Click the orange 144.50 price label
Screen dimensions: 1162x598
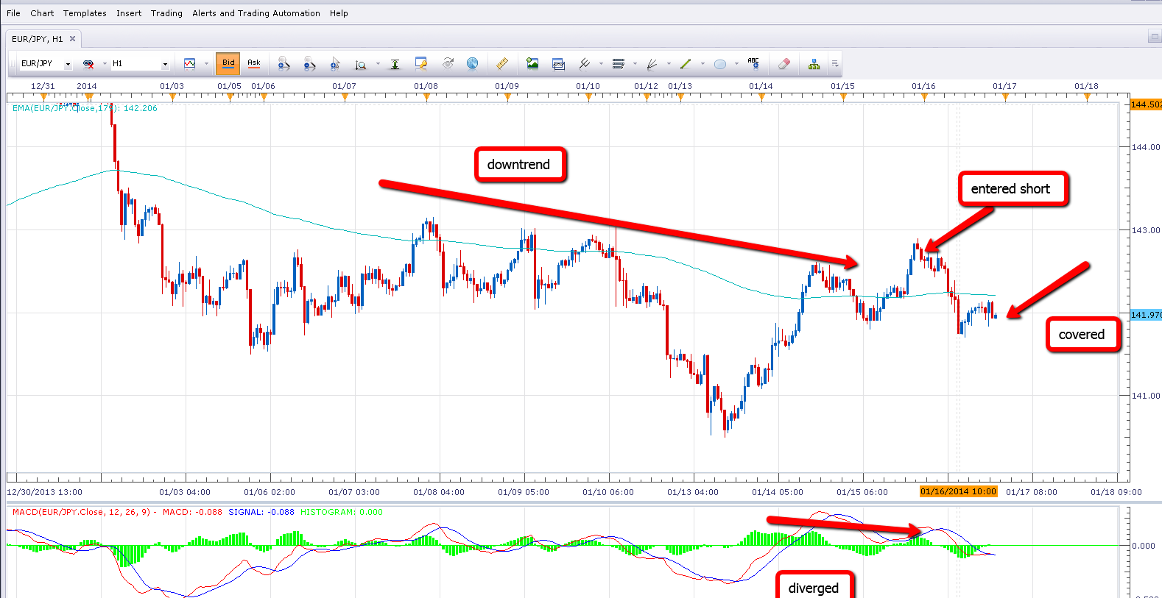coord(1146,104)
